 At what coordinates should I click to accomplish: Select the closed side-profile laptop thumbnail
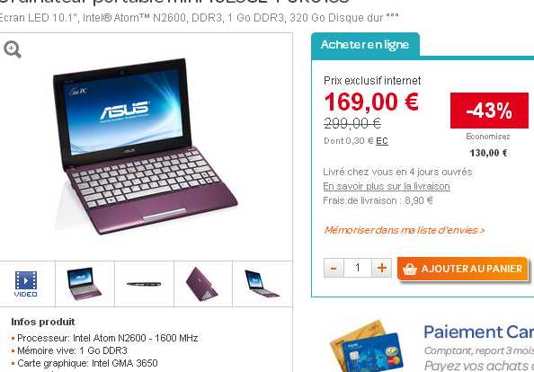144,284
